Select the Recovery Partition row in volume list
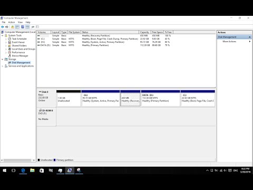This screenshot has width=253, height=190. click(x=105, y=35)
